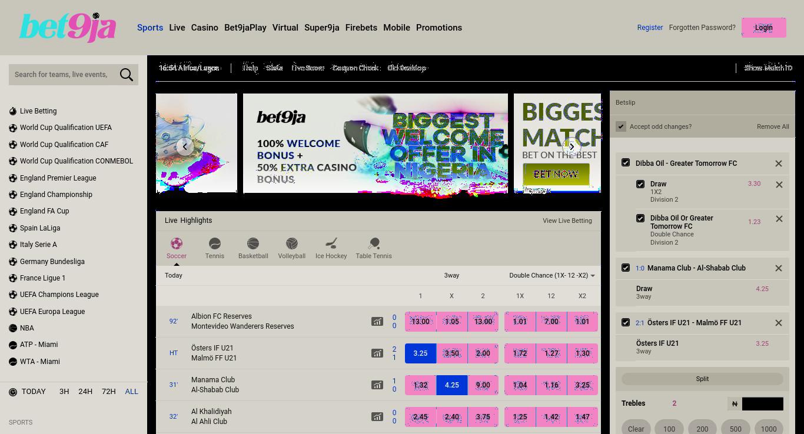Filter events by ALL

coord(131,392)
